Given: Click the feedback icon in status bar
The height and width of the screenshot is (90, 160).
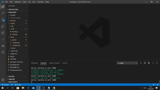Looking at the screenshot, I should coord(153,85).
